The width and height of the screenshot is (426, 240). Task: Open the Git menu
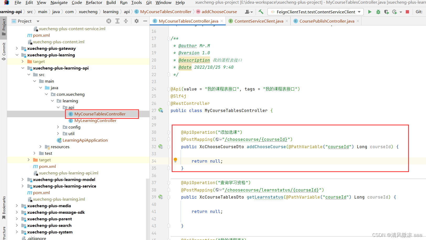[149, 3]
